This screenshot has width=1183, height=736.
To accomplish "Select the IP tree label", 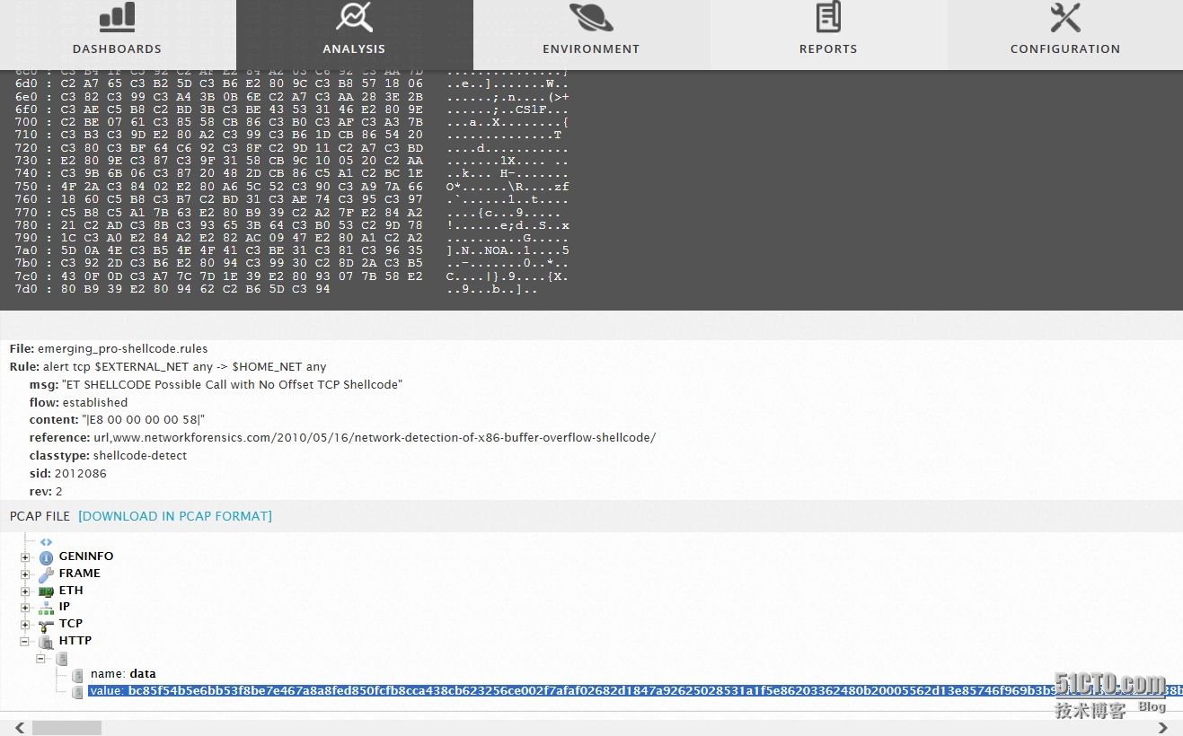I will pos(65,607).
